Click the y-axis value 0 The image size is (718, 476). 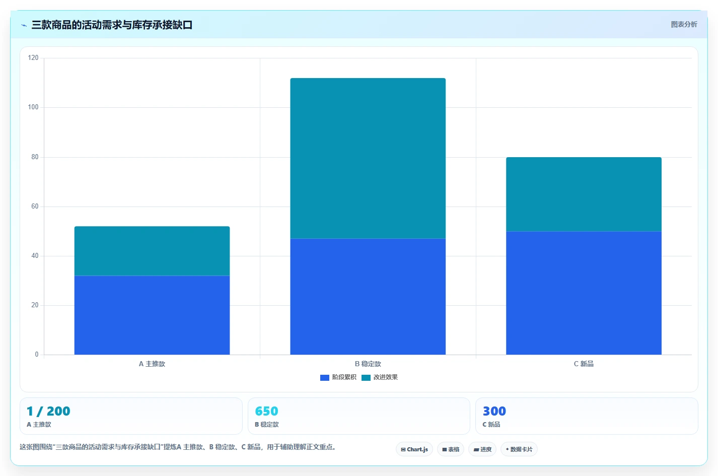[37, 355]
